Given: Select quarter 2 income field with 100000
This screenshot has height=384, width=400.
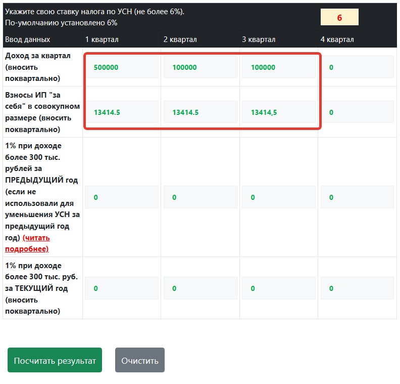Looking at the screenshot, I should coord(201,67).
